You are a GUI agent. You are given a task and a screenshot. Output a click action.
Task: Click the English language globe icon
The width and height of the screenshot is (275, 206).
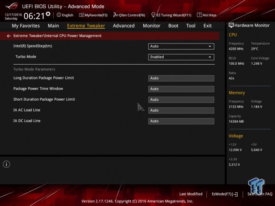(x=59, y=15)
